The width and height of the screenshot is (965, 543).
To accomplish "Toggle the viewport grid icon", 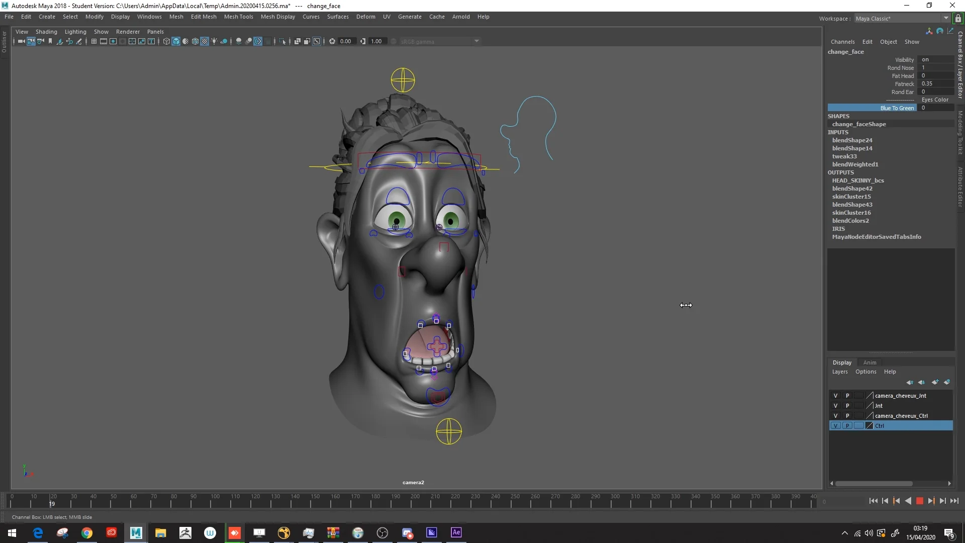I will 93,41.
